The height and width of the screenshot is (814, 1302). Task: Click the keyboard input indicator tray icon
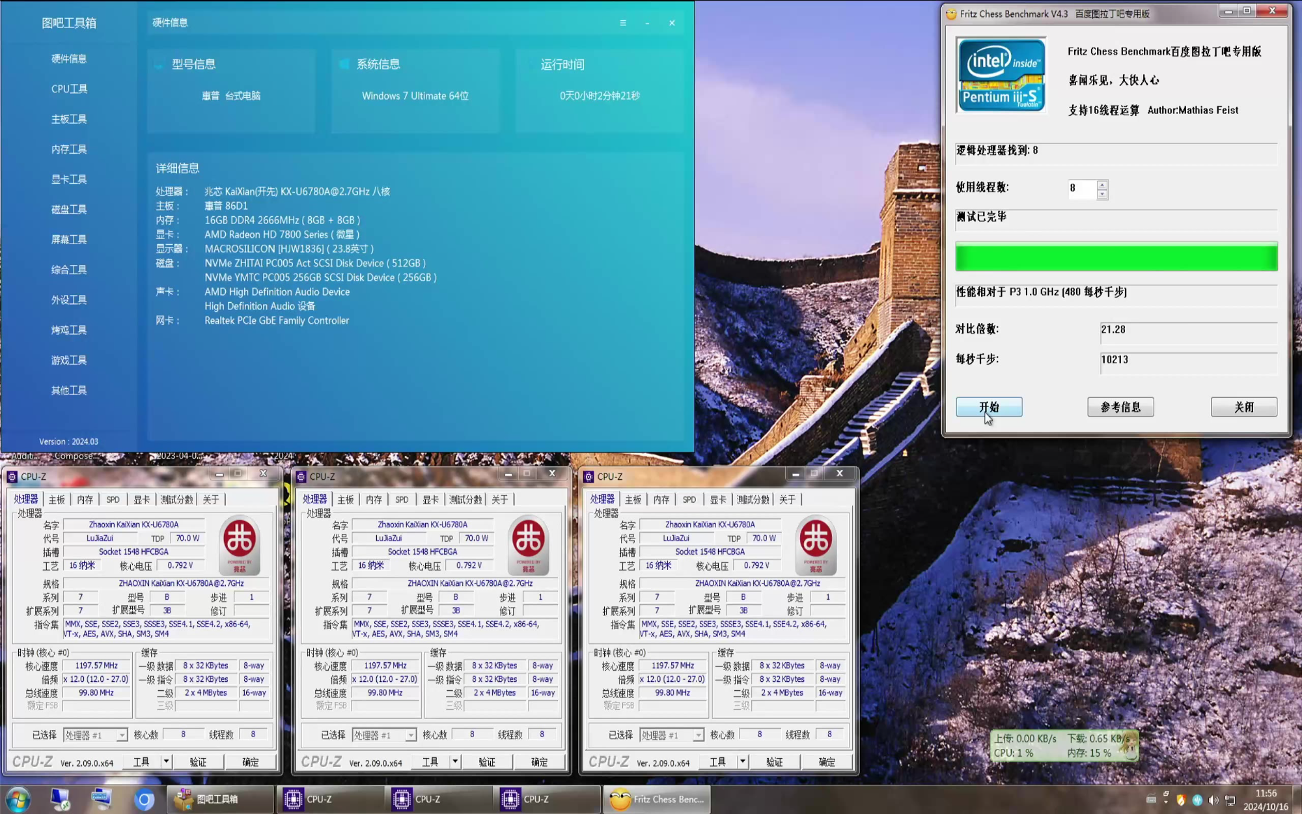coord(1151,800)
